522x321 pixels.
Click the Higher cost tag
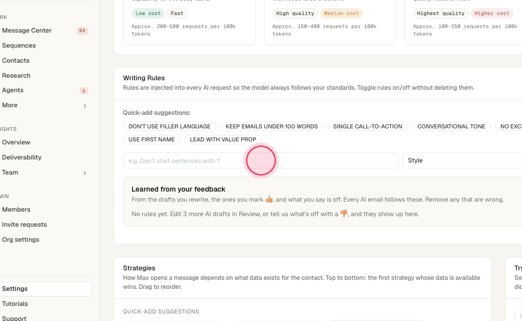pyautogui.click(x=492, y=14)
